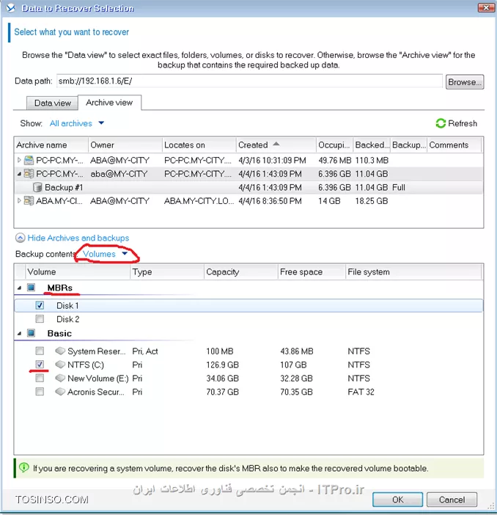Click the Type column header
This screenshot has height=515, width=497.
tap(167, 272)
